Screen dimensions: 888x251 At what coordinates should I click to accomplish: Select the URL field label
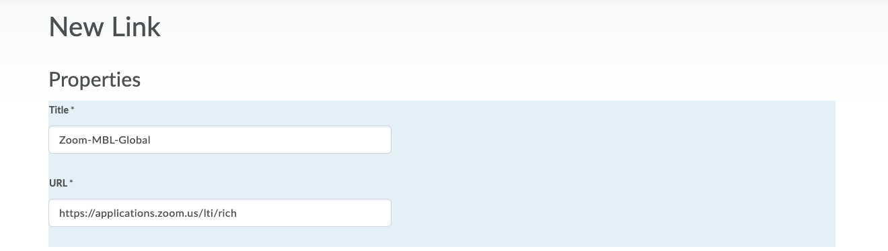click(58, 183)
